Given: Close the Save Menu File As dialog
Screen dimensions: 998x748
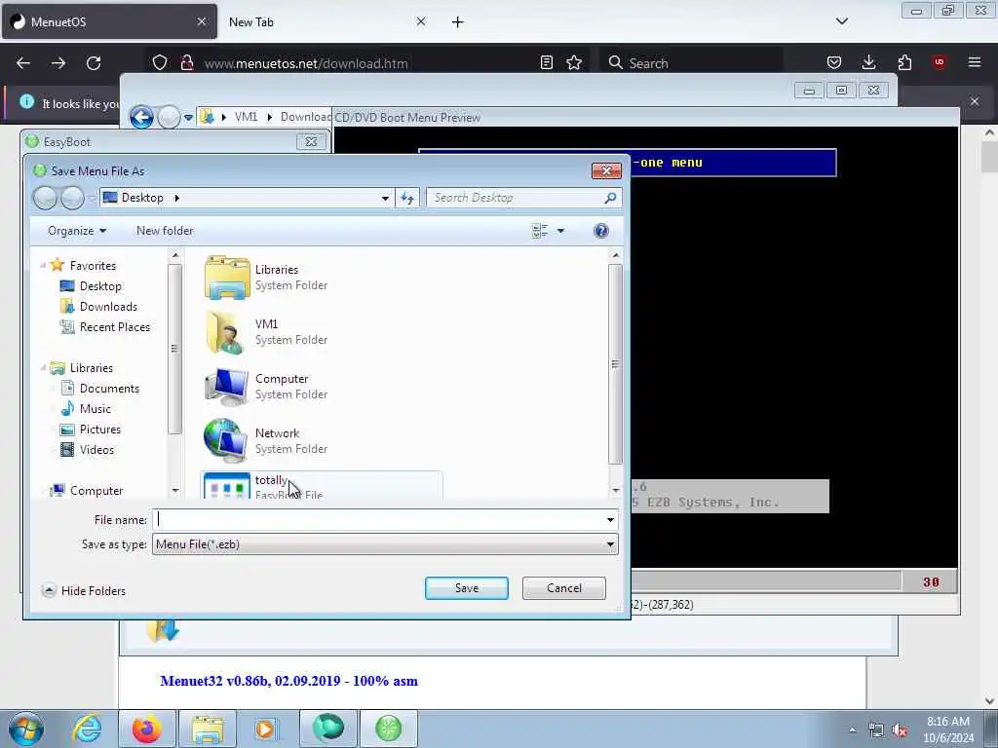Looking at the screenshot, I should (606, 170).
